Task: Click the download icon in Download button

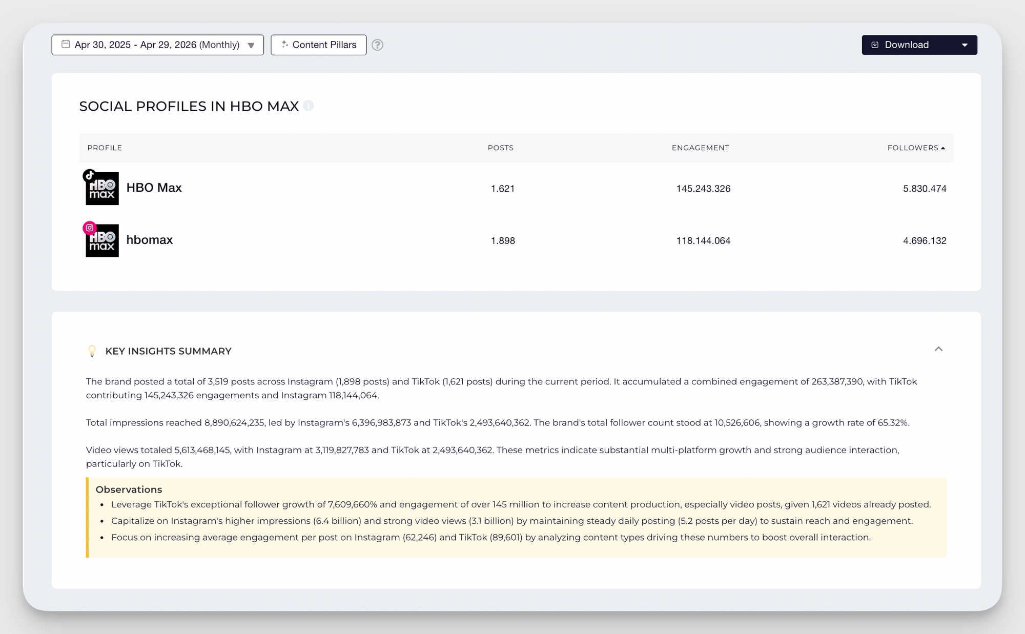Action: [875, 45]
